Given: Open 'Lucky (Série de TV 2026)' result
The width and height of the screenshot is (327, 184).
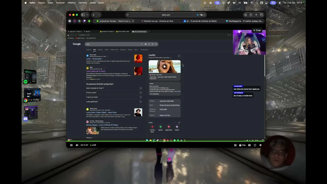Looking at the screenshot, I should (x=96, y=71).
